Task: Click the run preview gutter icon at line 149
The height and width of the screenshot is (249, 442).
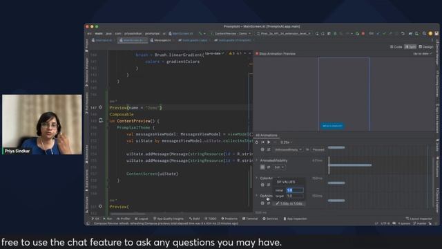Action: click(x=101, y=120)
